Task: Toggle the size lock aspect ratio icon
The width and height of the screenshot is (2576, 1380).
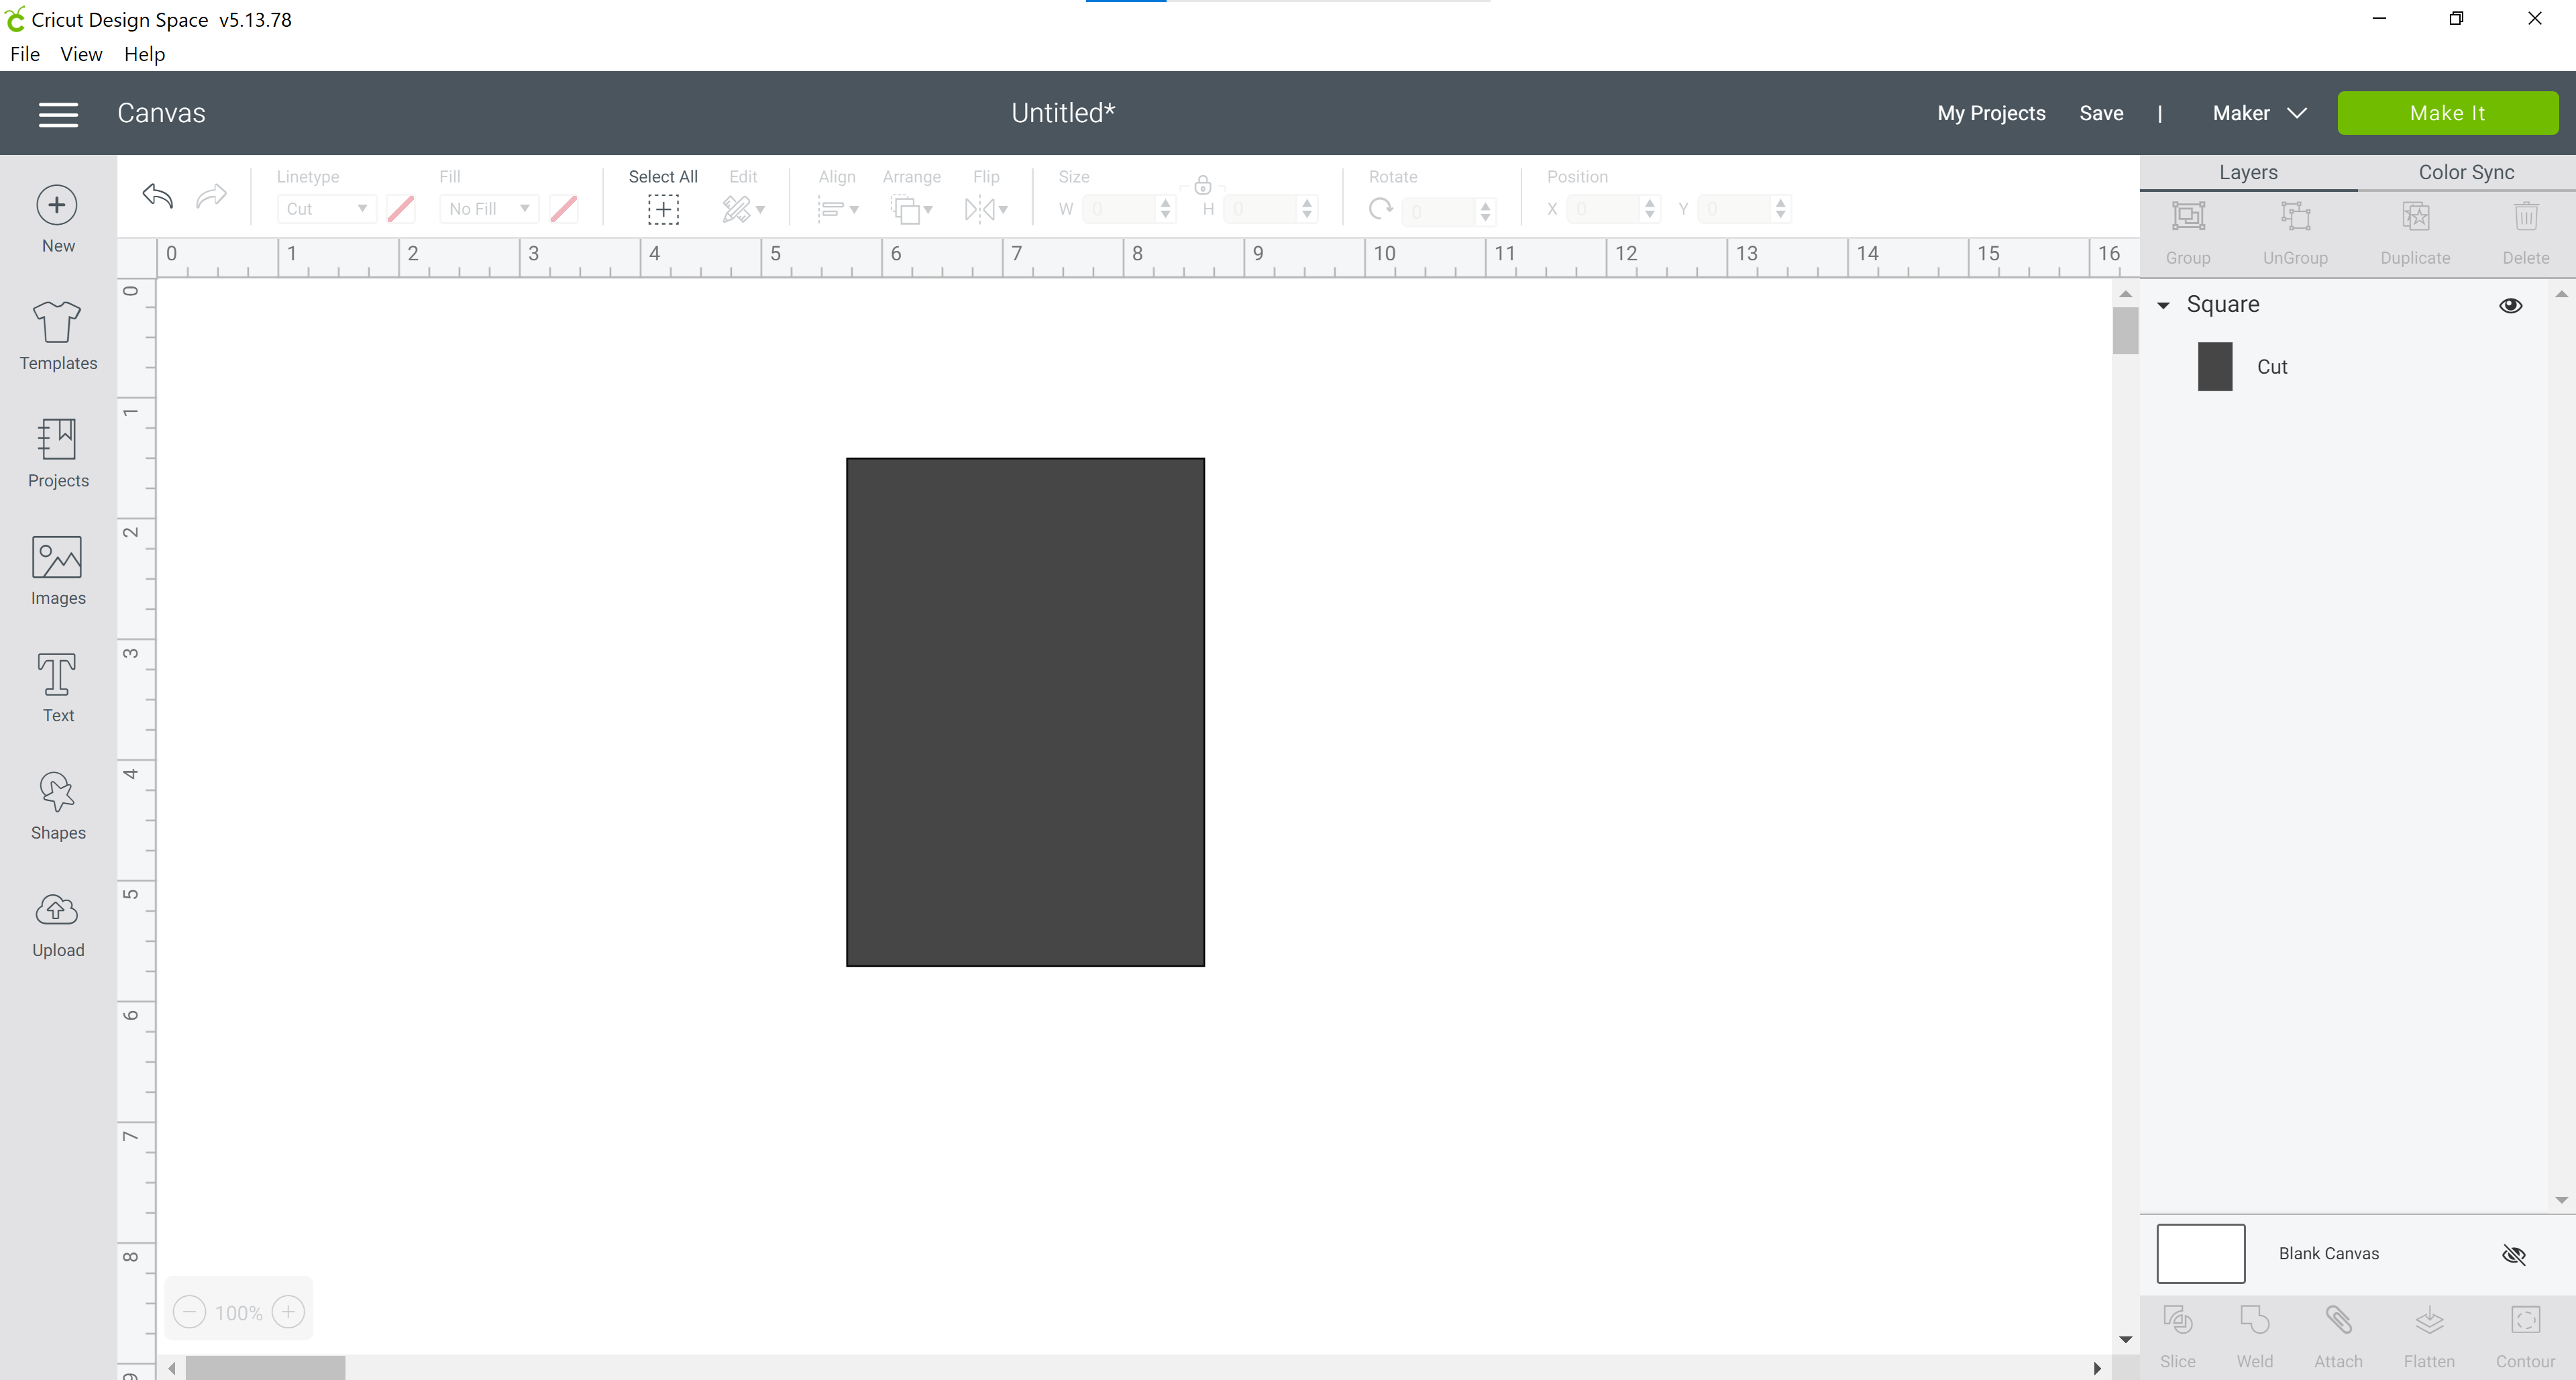Action: [x=1203, y=185]
